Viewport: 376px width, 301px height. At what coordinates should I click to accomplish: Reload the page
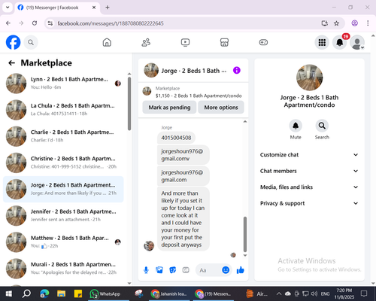click(x=35, y=23)
